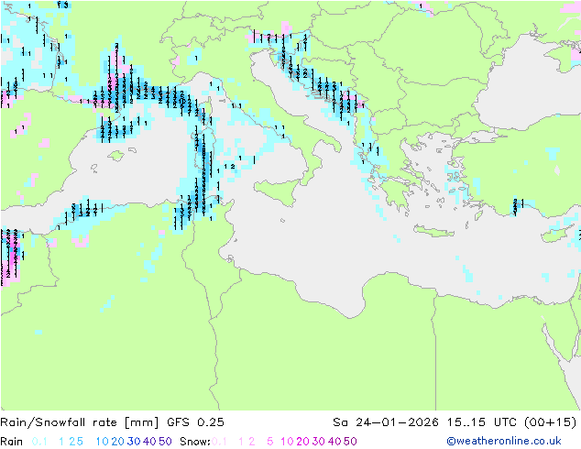Click the 'Sa 24-01-2026 15..15 UTC (00+15)' timestamp

tap(455, 422)
